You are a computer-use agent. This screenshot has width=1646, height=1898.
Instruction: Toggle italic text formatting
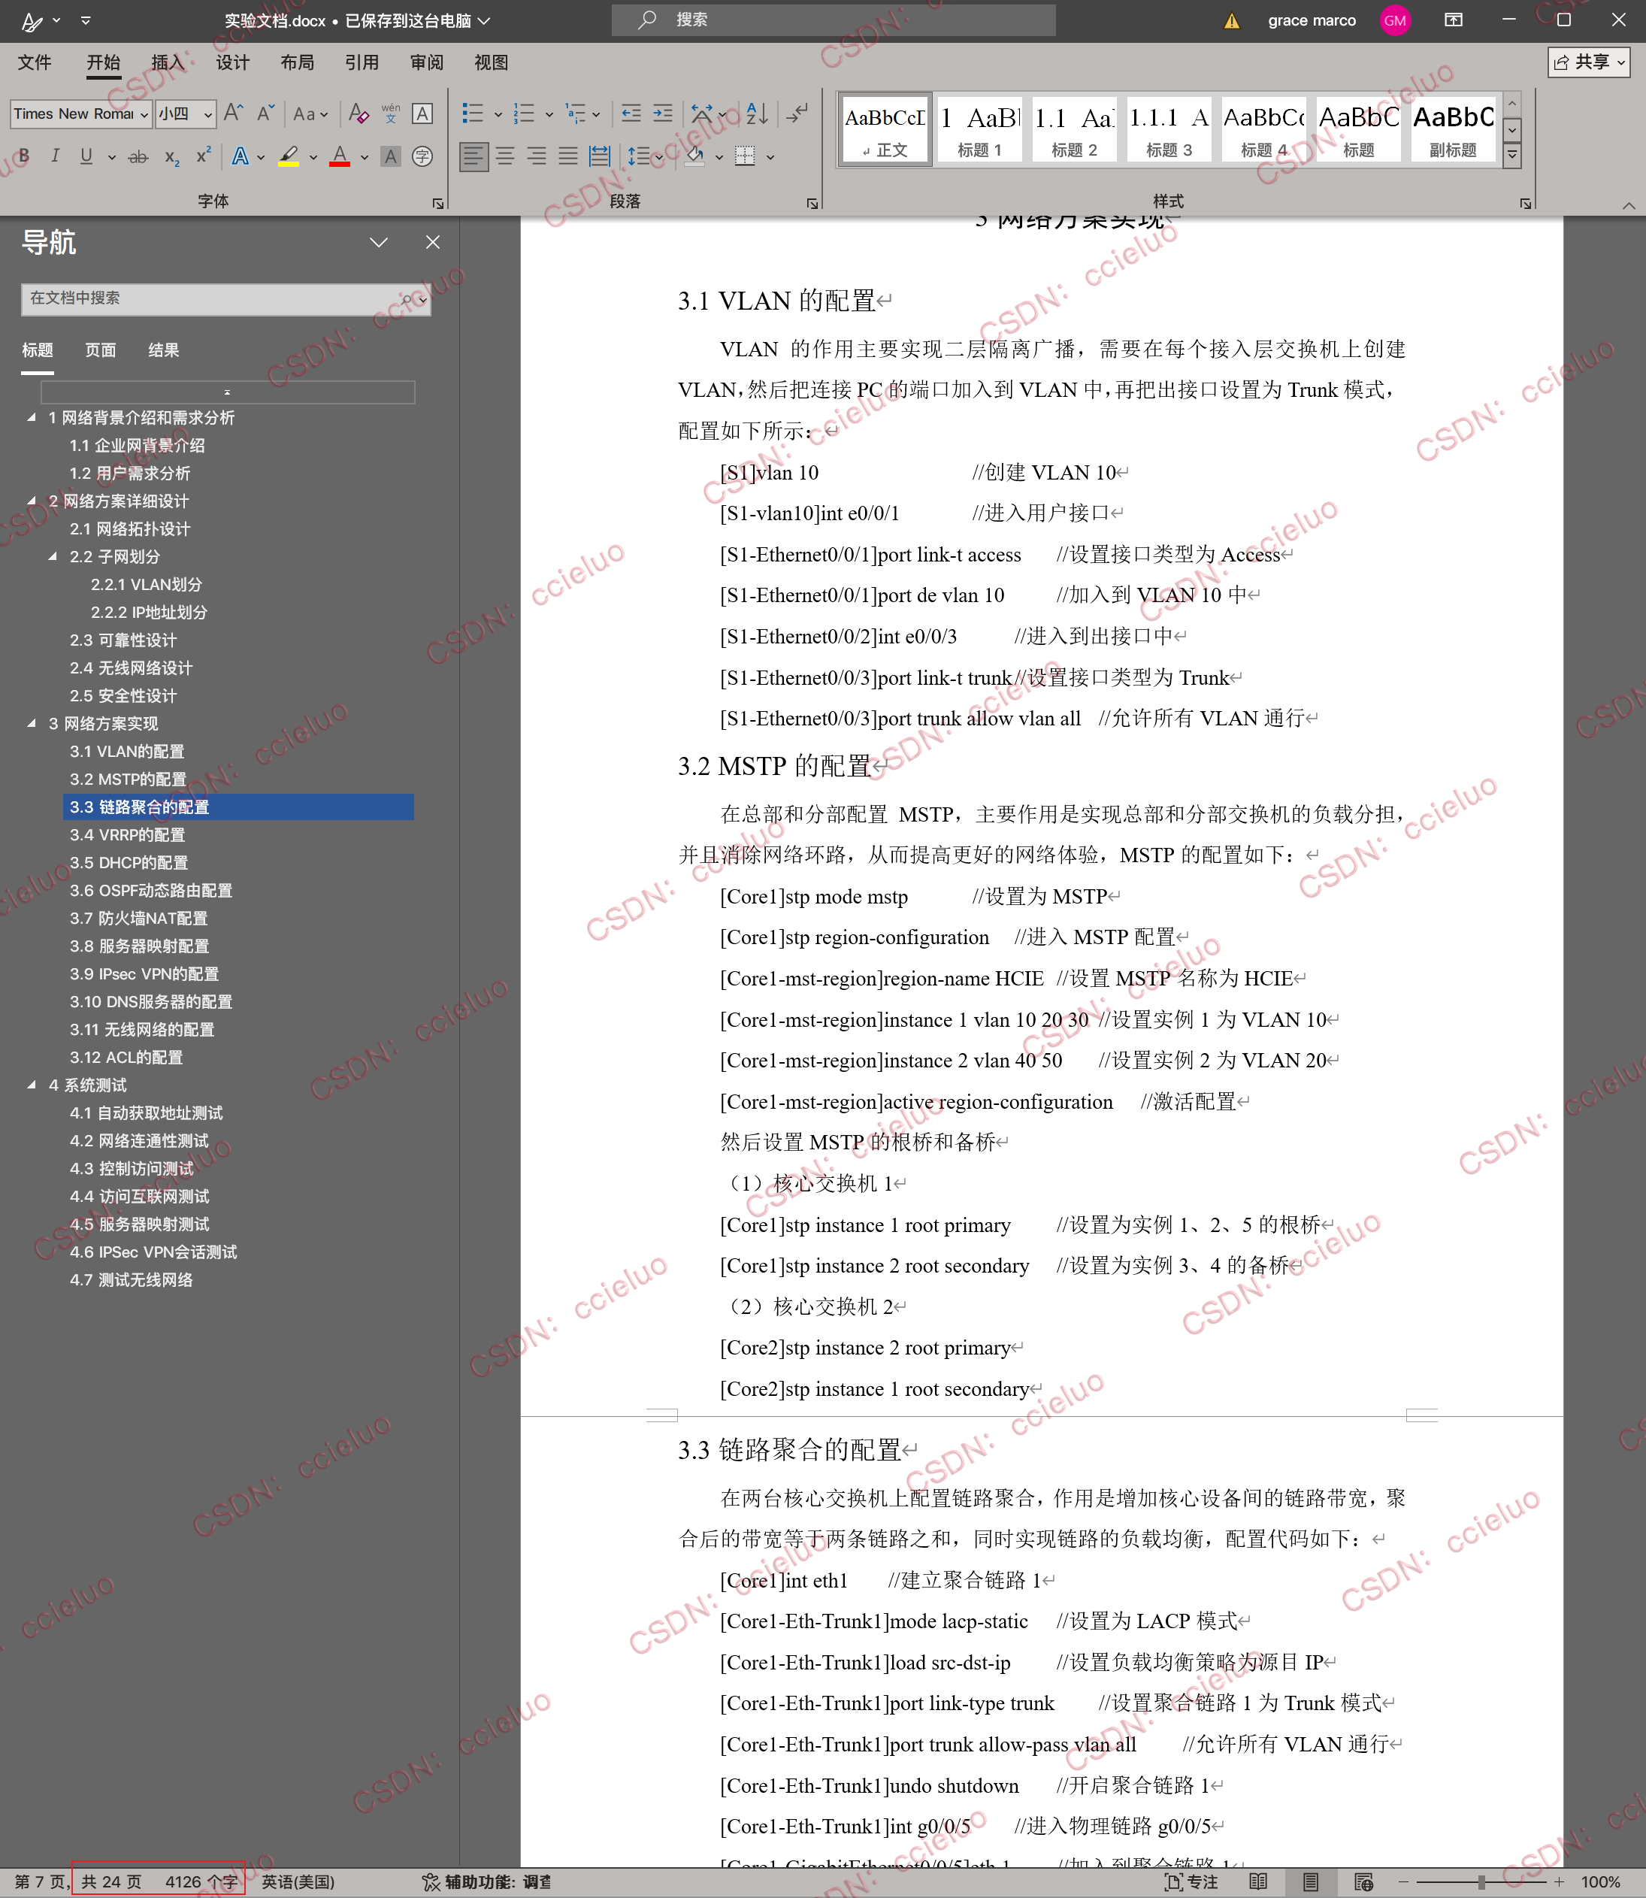pyautogui.click(x=55, y=156)
